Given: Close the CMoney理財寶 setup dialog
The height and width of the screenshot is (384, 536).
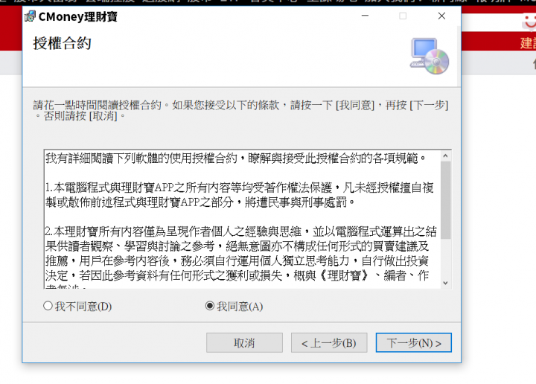Looking at the screenshot, I should coord(441,16).
